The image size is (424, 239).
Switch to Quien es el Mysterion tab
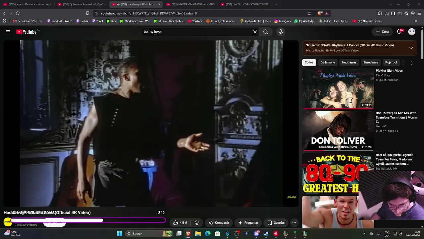[82, 4]
